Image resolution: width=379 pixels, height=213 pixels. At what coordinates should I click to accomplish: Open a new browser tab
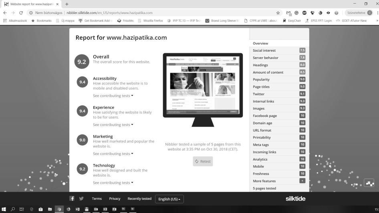[67, 4]
